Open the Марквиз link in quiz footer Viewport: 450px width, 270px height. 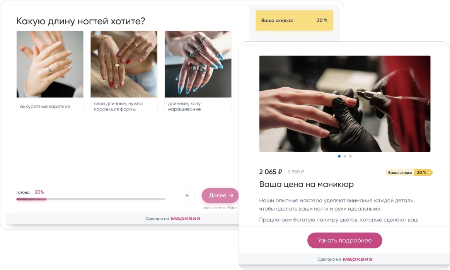186,219
